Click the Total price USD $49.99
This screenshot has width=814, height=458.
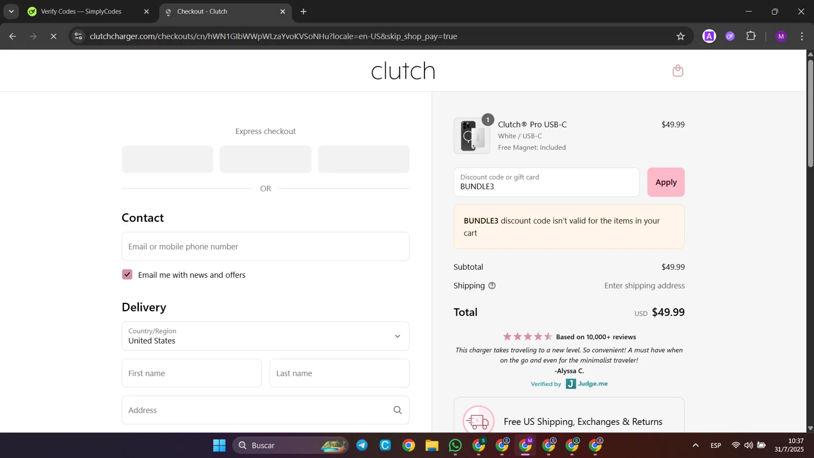tap(659, 313)
